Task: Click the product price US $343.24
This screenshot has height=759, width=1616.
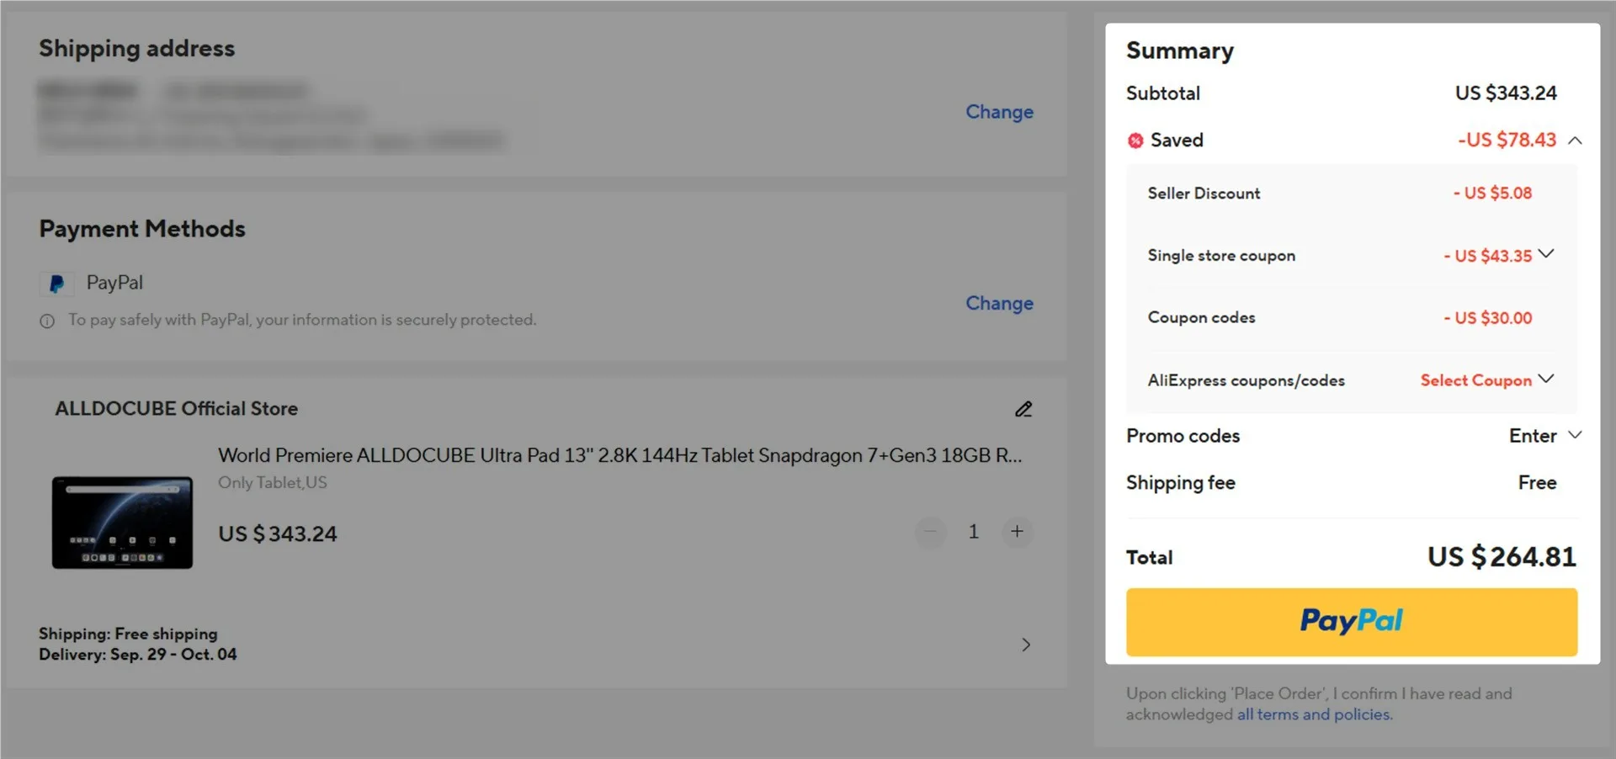Action: tap(278, 534)
